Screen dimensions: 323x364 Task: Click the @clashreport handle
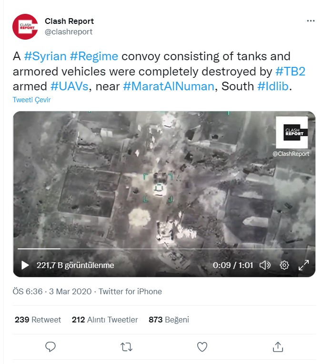[x=69, y=32]
